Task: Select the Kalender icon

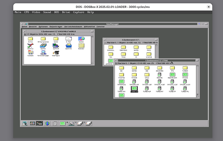Action: [81, 46]
